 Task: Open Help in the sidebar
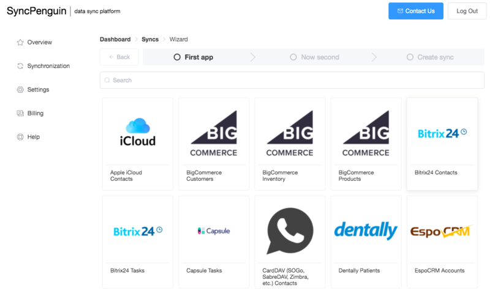pyautogui.click(x=33, y=137)
